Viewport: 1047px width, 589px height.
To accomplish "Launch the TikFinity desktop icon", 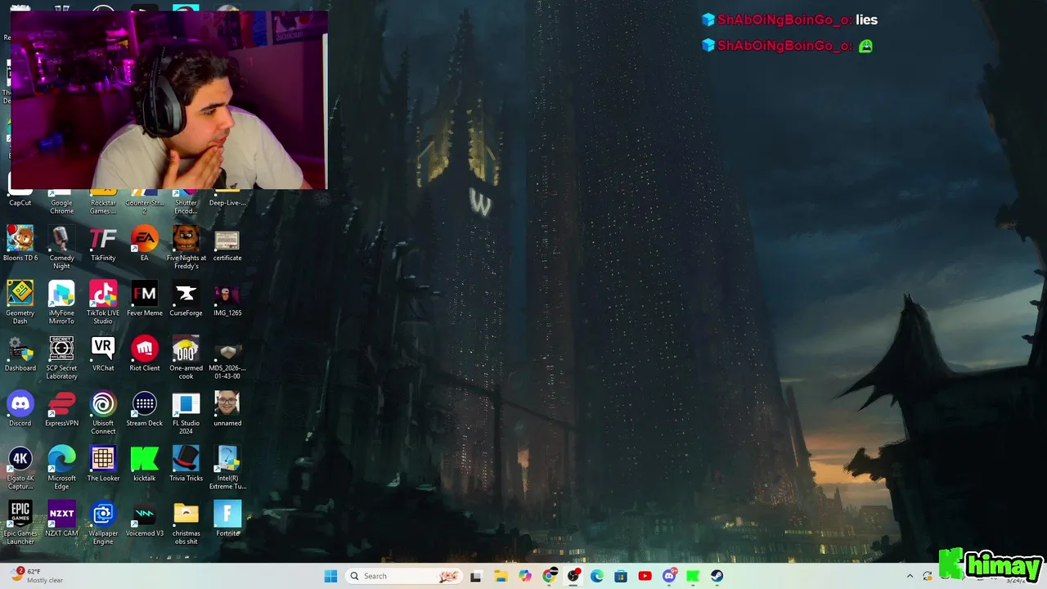I will tap(103, 240).
